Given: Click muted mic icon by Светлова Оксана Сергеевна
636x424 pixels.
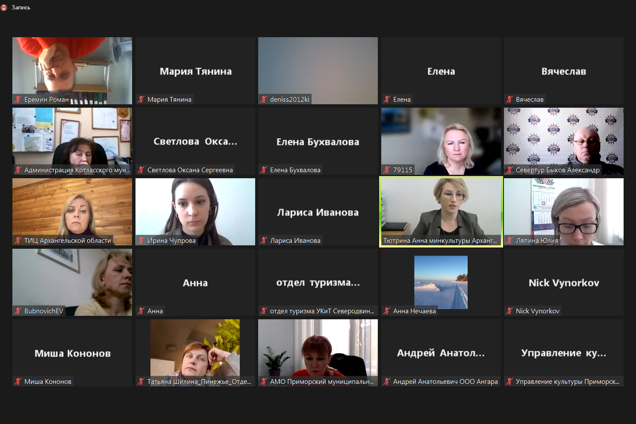Looking at the screenshot, I should tap(141, 170).
